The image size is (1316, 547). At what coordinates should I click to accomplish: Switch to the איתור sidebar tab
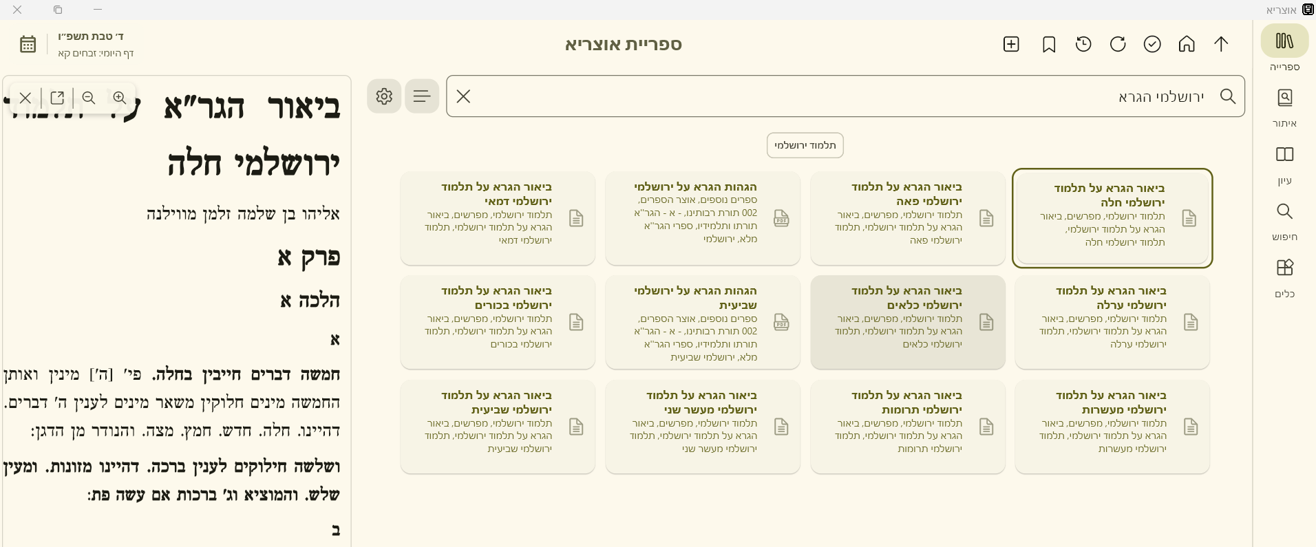pos(1284,107)
